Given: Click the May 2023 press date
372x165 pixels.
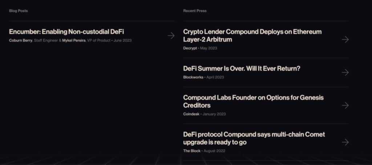Looking at the screenshot, I should pyautogui.click(x=209, y=48).
